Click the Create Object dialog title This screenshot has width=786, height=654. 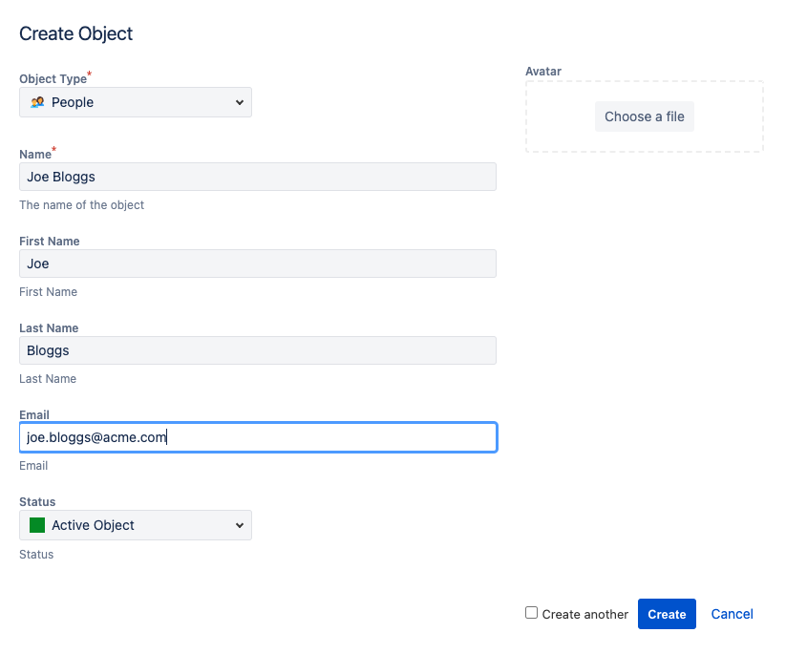(76, 34)
